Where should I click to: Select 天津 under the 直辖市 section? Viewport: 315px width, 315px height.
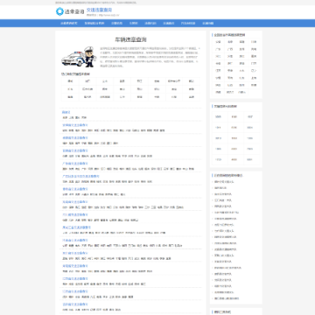(84, 117)
